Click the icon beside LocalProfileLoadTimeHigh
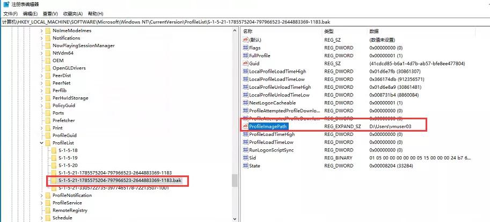Screen dimensions: 490x222 click(245, 71)
